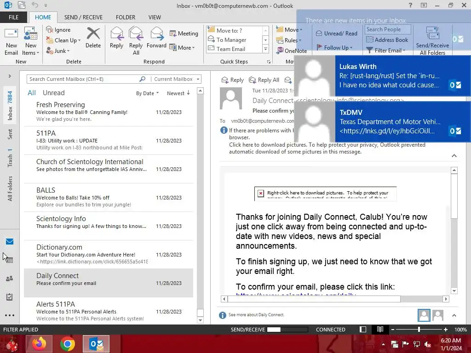The width and height of the screenshot is (471, 353).
Task: Show All messages filter
Action: click(32, 93)
